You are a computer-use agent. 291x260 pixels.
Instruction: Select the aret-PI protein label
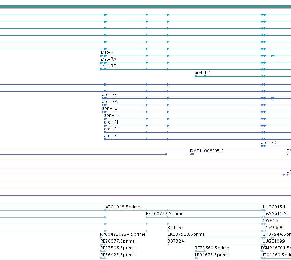click(111, 136)
